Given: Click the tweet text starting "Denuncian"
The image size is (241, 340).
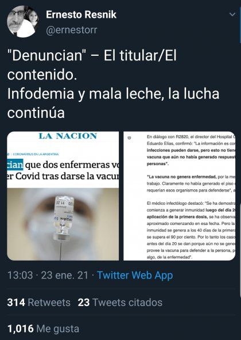Looking at the screenshot, I should [114, 83].
